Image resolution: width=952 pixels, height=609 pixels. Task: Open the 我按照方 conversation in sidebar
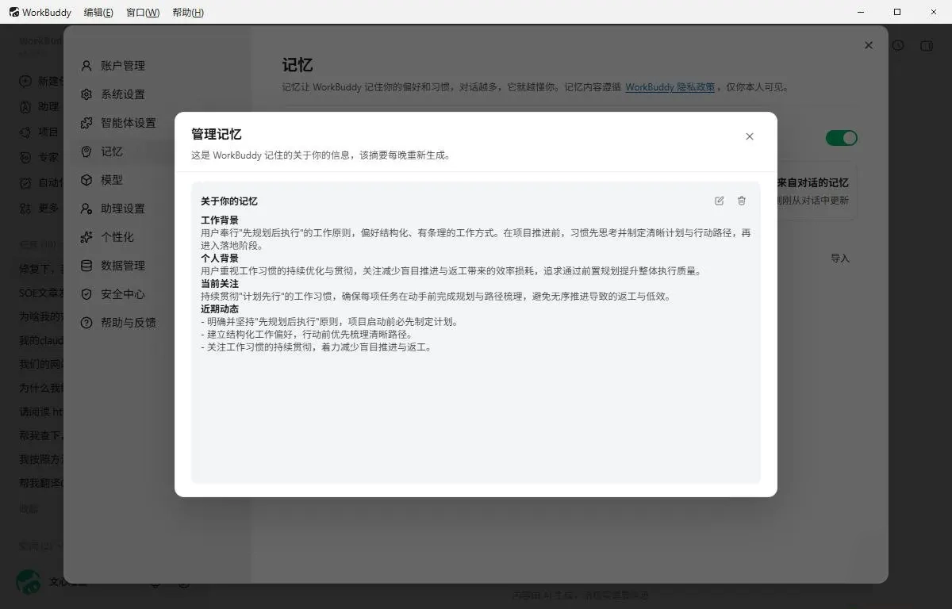tap(41, 459)
